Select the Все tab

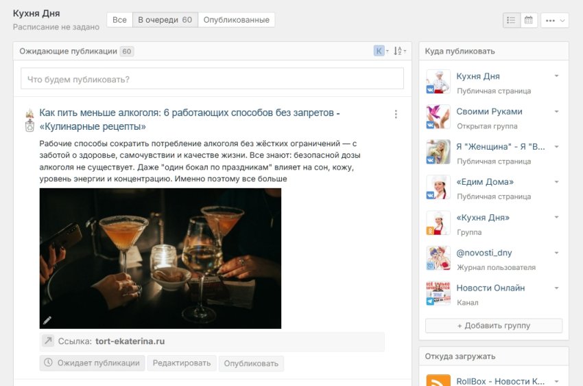pyautogui.click(x=119, y=20)
